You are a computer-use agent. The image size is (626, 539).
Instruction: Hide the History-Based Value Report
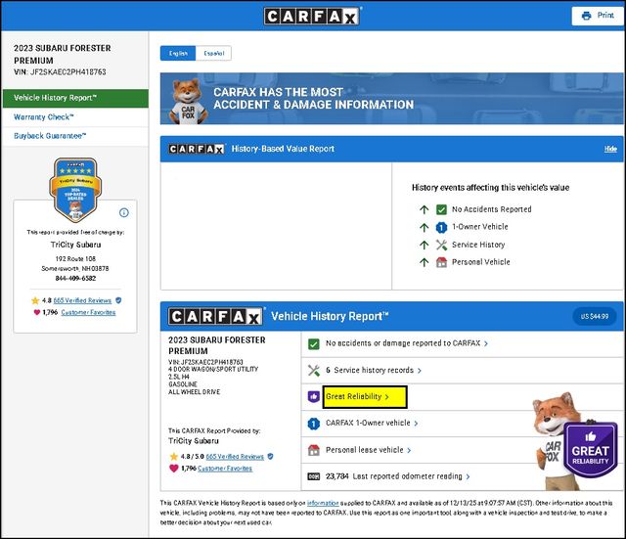610,149
